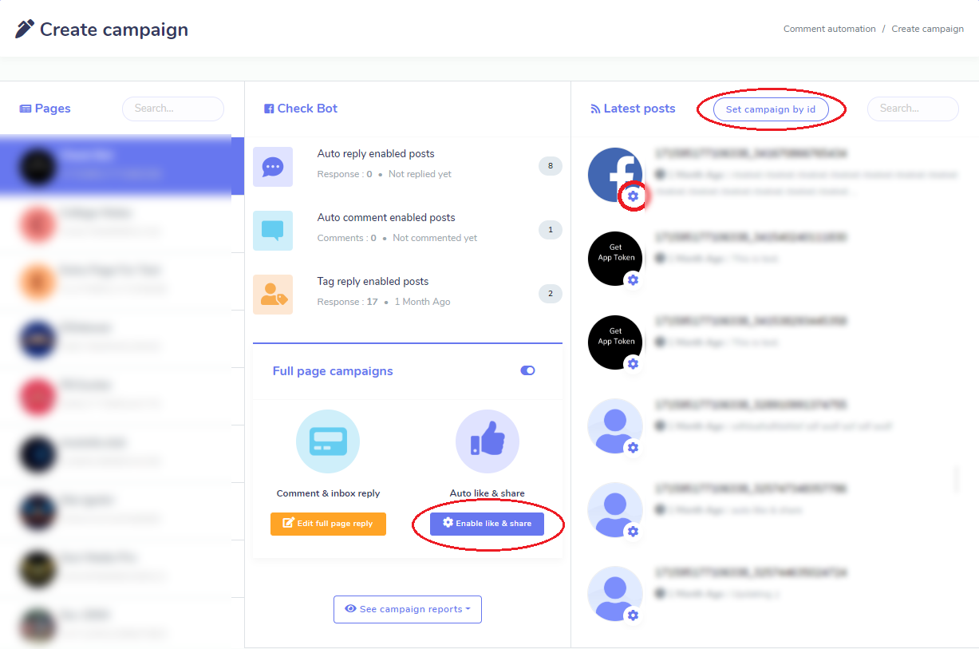Select the Create campaign breadcrumb item

point(927,28)
